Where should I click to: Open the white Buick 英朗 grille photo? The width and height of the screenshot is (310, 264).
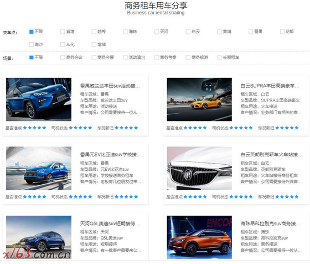[x=199, y=169]
